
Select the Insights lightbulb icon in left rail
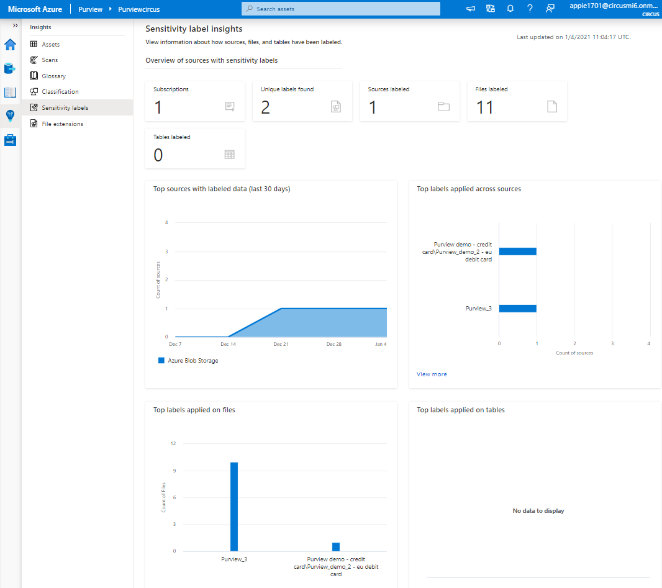coord(11,116)
